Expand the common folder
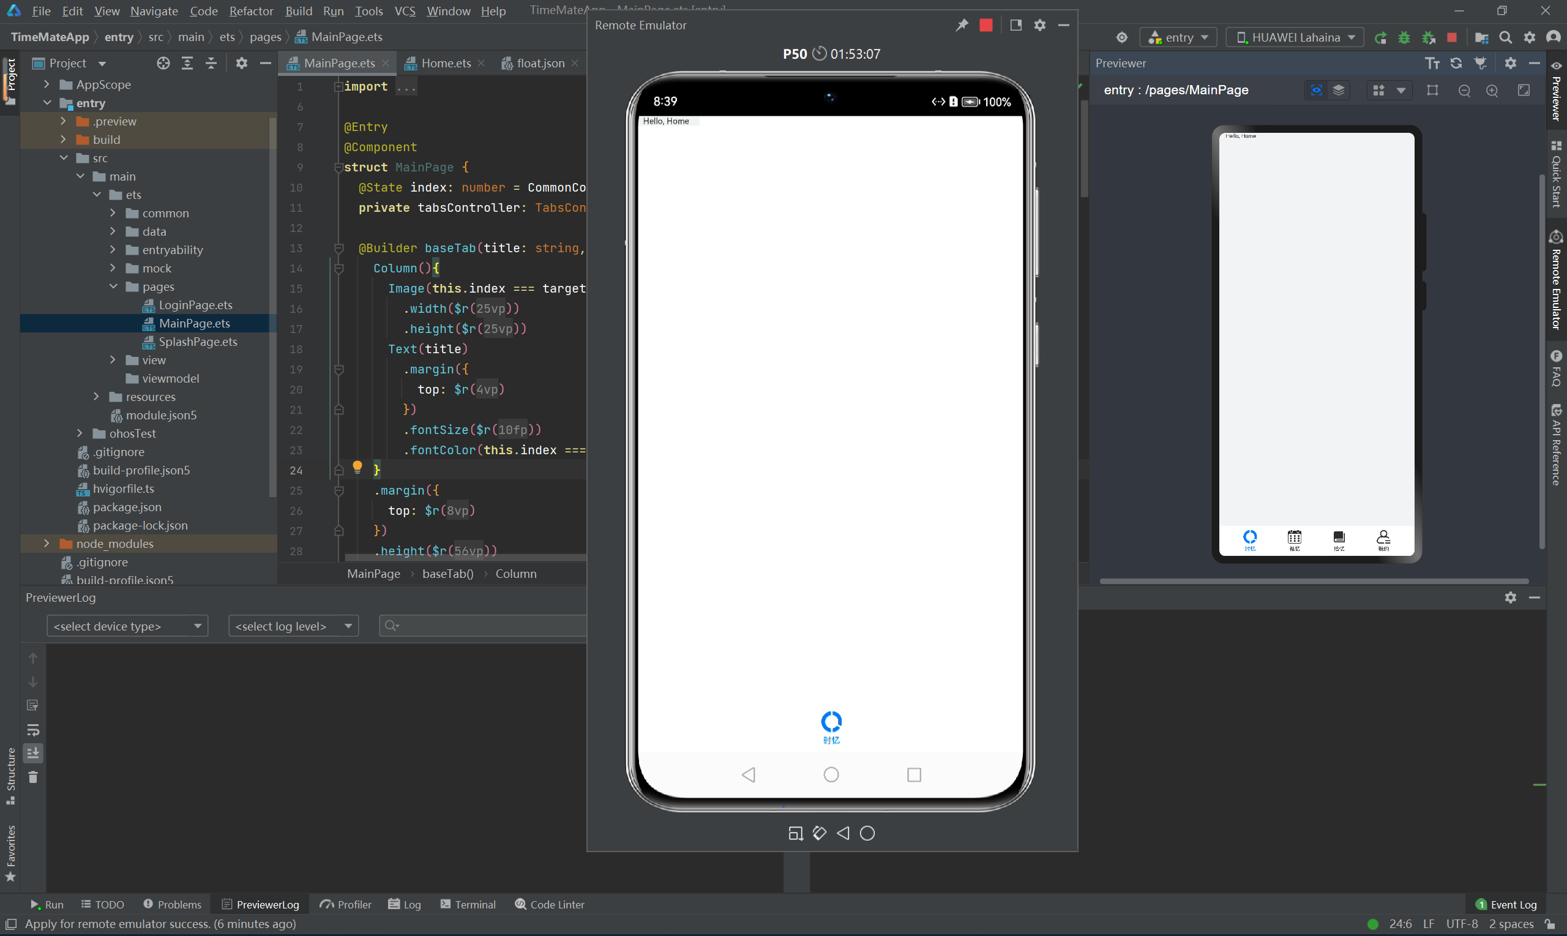The height and width of the screenshot is (936, 1567). coord(113,212)
